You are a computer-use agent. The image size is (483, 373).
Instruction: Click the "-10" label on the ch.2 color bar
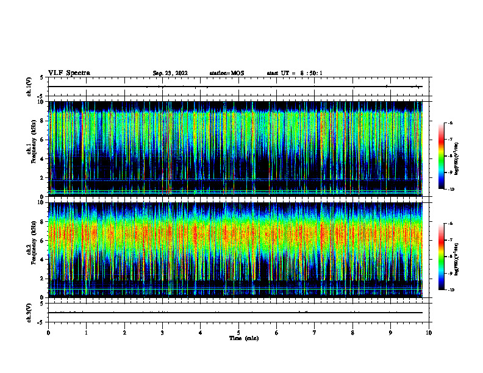pyautogui.click(x=451, y=290)
